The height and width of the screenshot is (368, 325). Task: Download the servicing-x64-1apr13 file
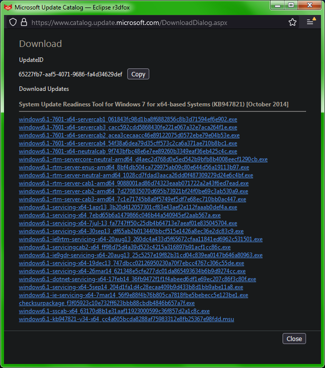click(x=128, y=207)
